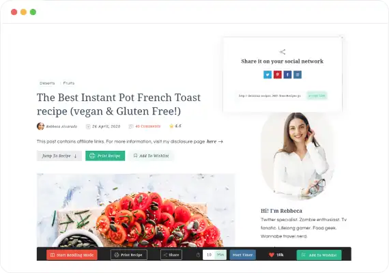Click the star rating icon

point(171,126)
